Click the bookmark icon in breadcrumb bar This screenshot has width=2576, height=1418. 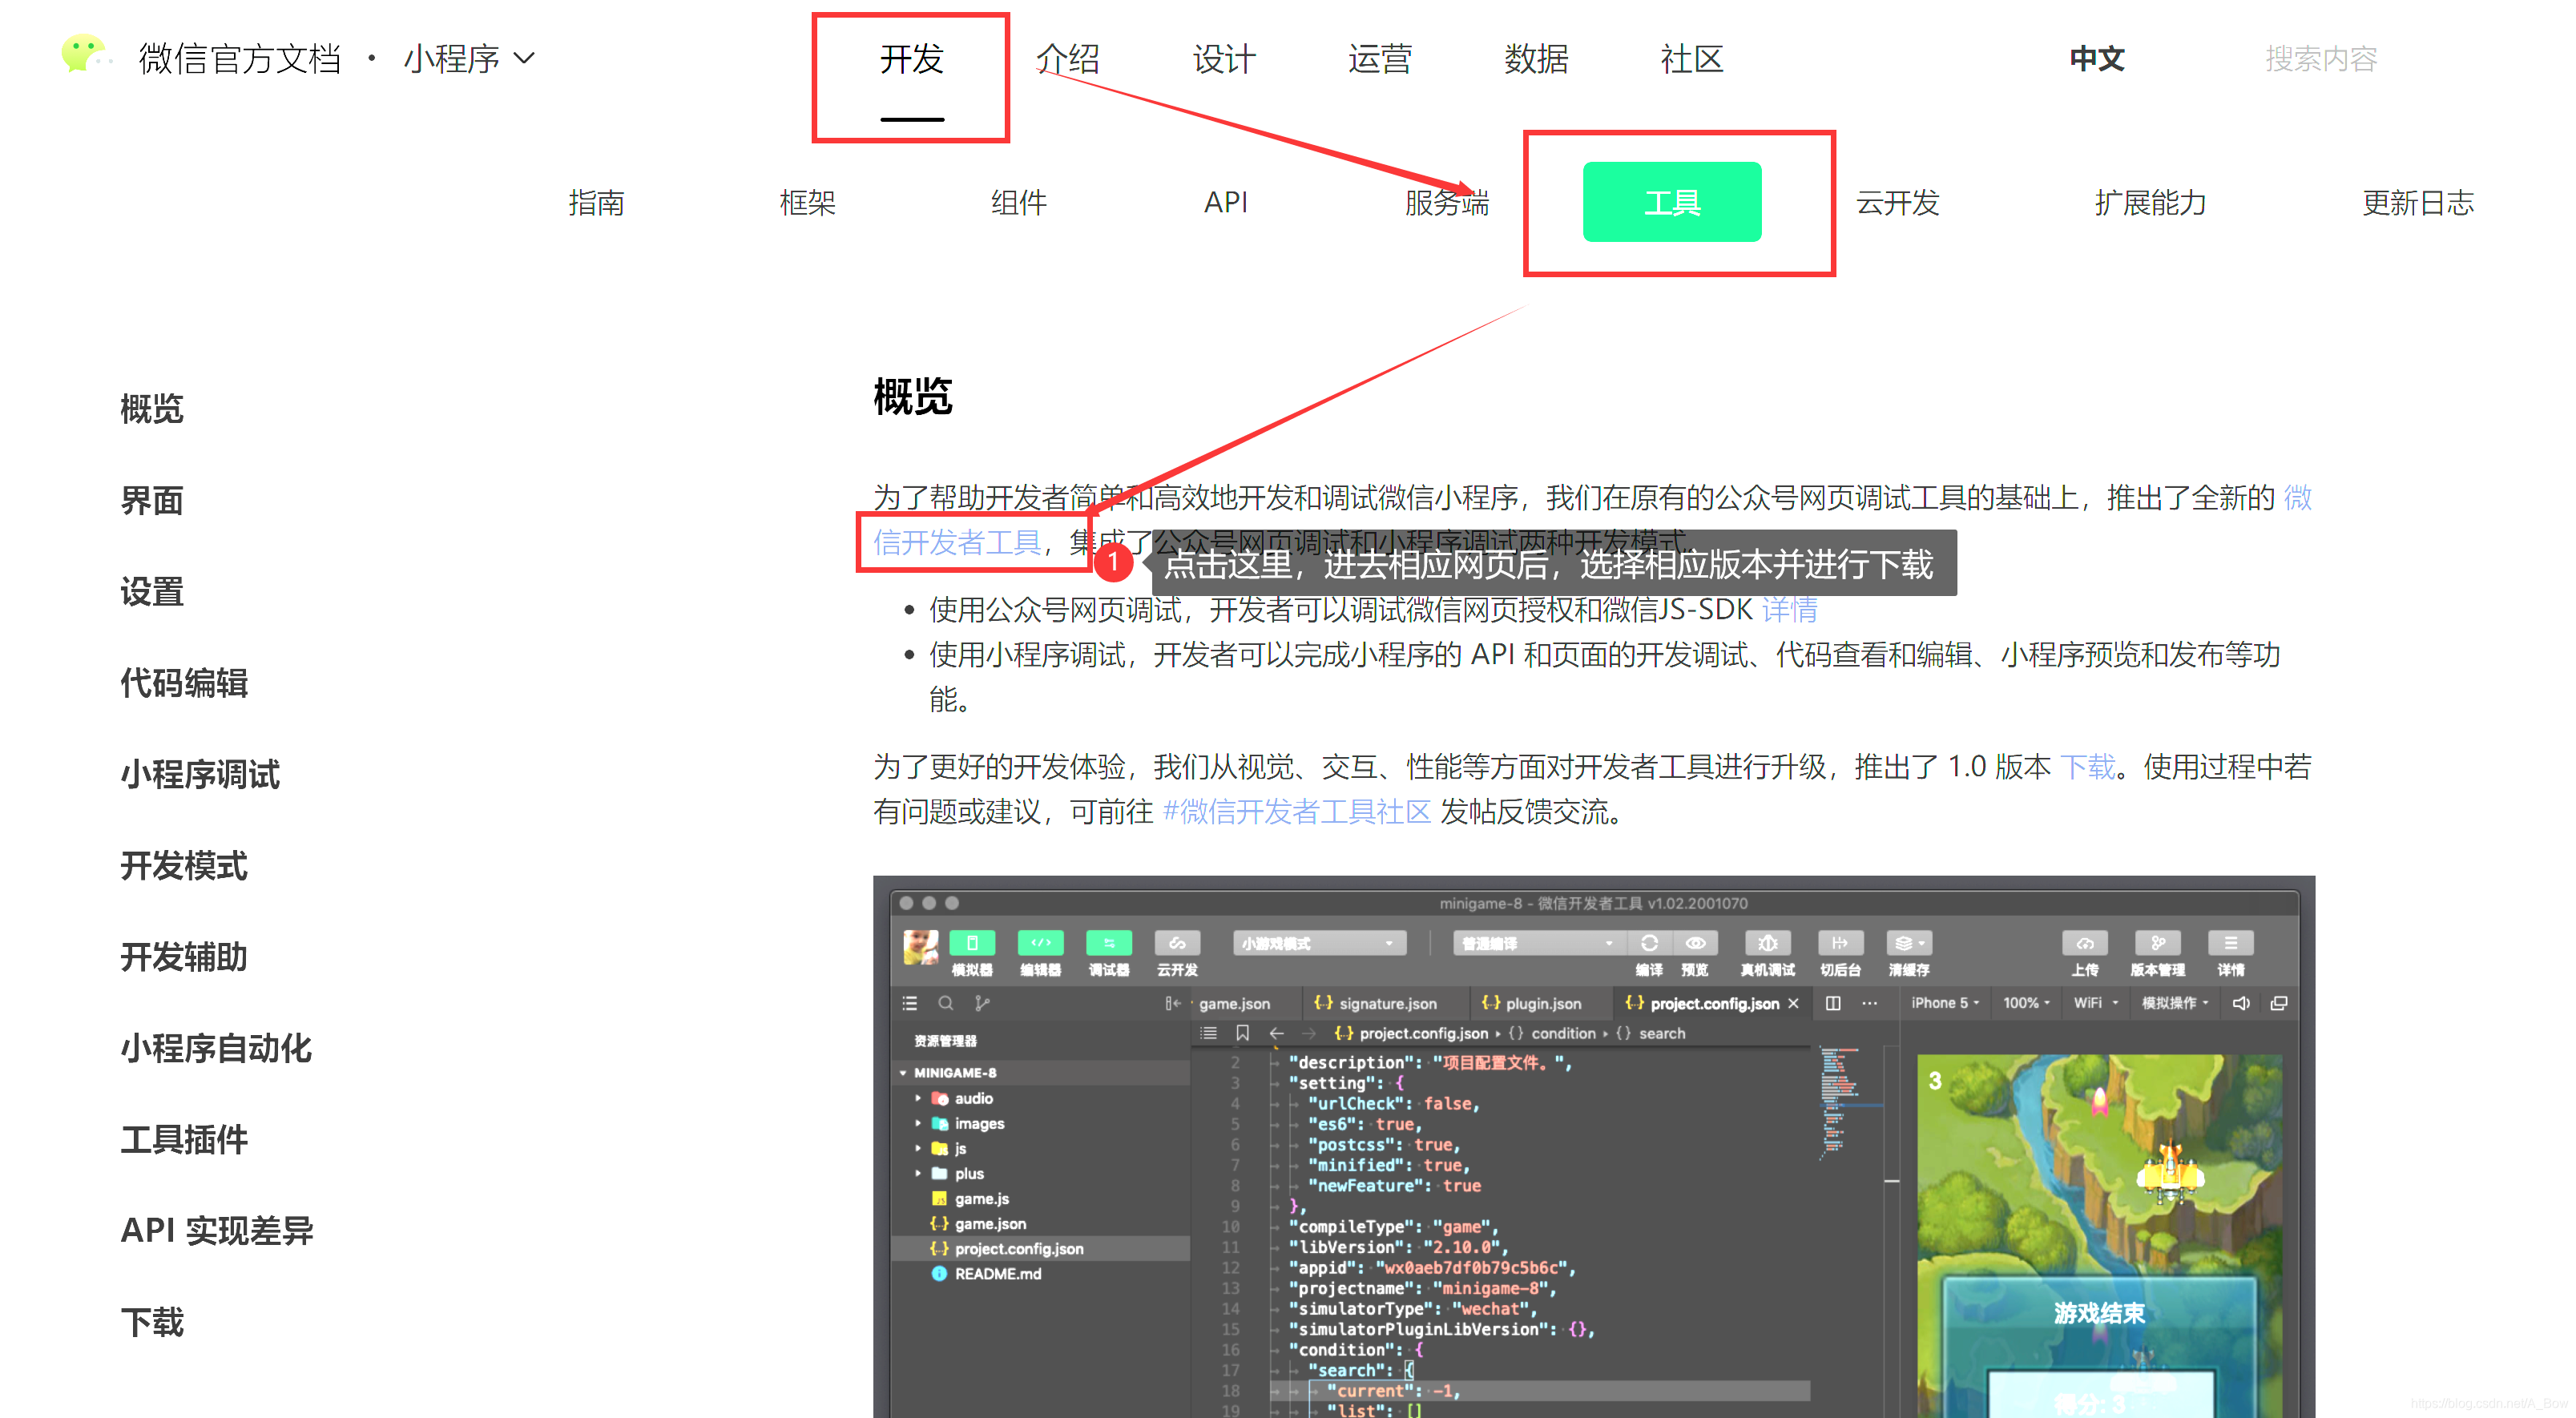(x=1242, y=1033)
